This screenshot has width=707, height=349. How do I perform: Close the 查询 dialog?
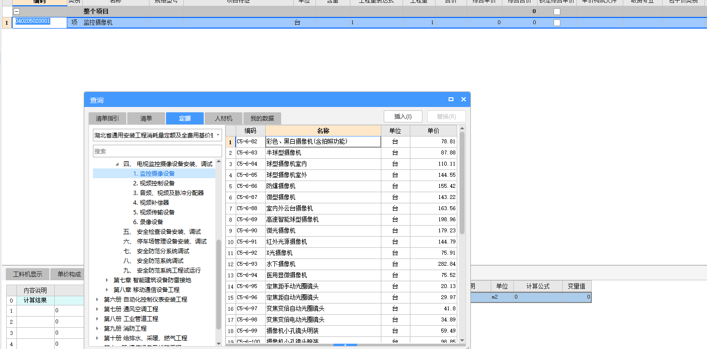click(x=463, y=99)
